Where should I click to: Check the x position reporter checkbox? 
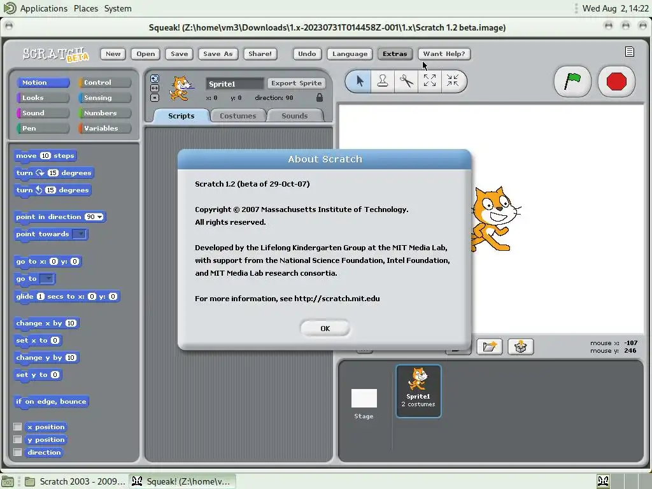[17, 427]
